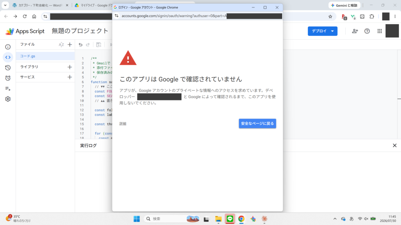Sort files alphabetically with AZ icon
The width and height of the screenshot is (401, 225).
point(61,45)
